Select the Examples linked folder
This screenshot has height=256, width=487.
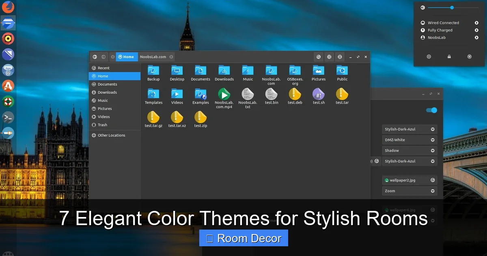(200, 96)
